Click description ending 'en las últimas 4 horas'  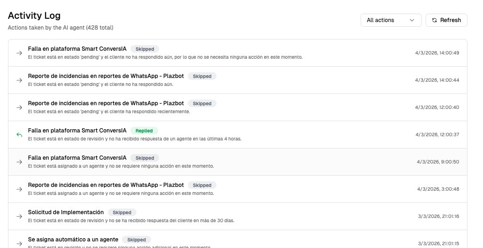tap(135, 139)
